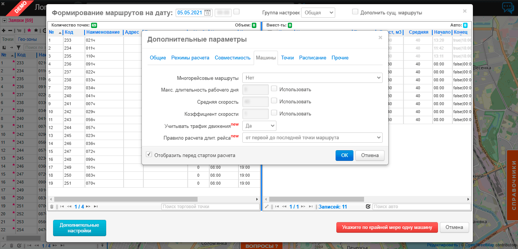Click the trash icon below the points table
The width and height of the screenshot is (518, 249).
click(x=52, y=206)
